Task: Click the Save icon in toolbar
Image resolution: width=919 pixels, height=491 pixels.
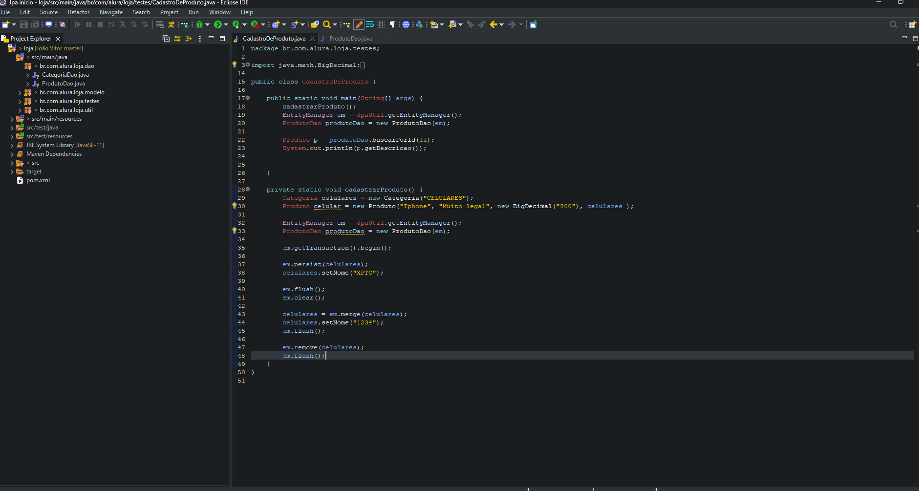Action: tap(23, 24)
